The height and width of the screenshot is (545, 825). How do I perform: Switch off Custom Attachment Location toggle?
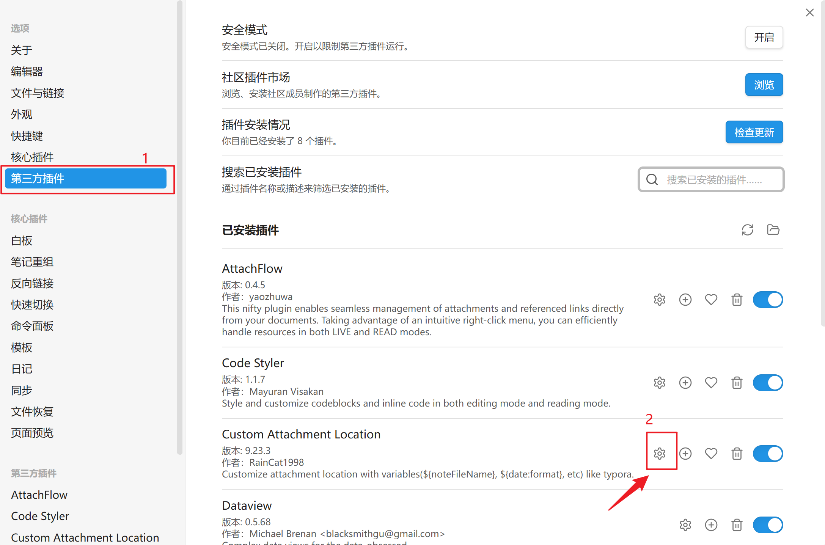(x=768, y=453)
